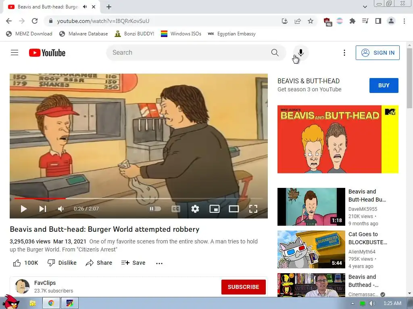Click the address bar URL

pyautogui.click(x=103, y=21)
